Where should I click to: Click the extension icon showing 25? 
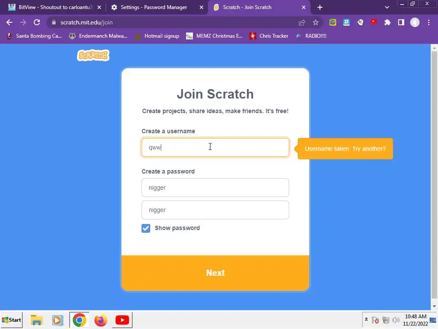346,22
